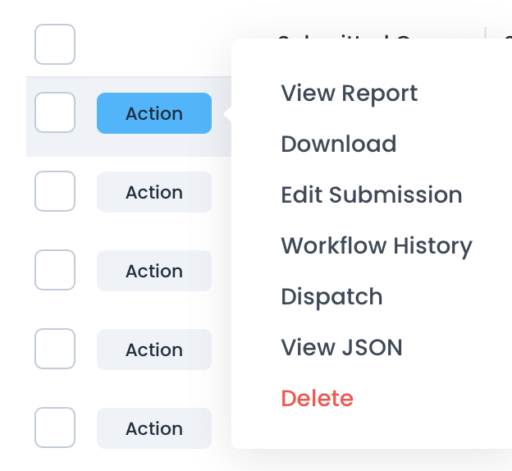Click the red Delete option
Viewport: 512px width, 471px height.
click(317, 398)
